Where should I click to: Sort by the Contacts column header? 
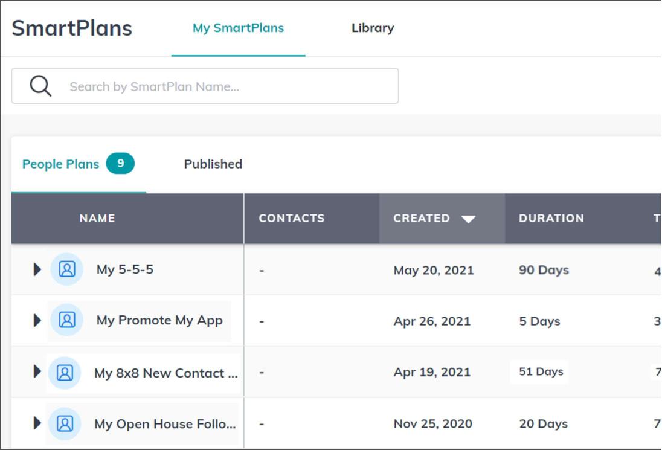292,219
